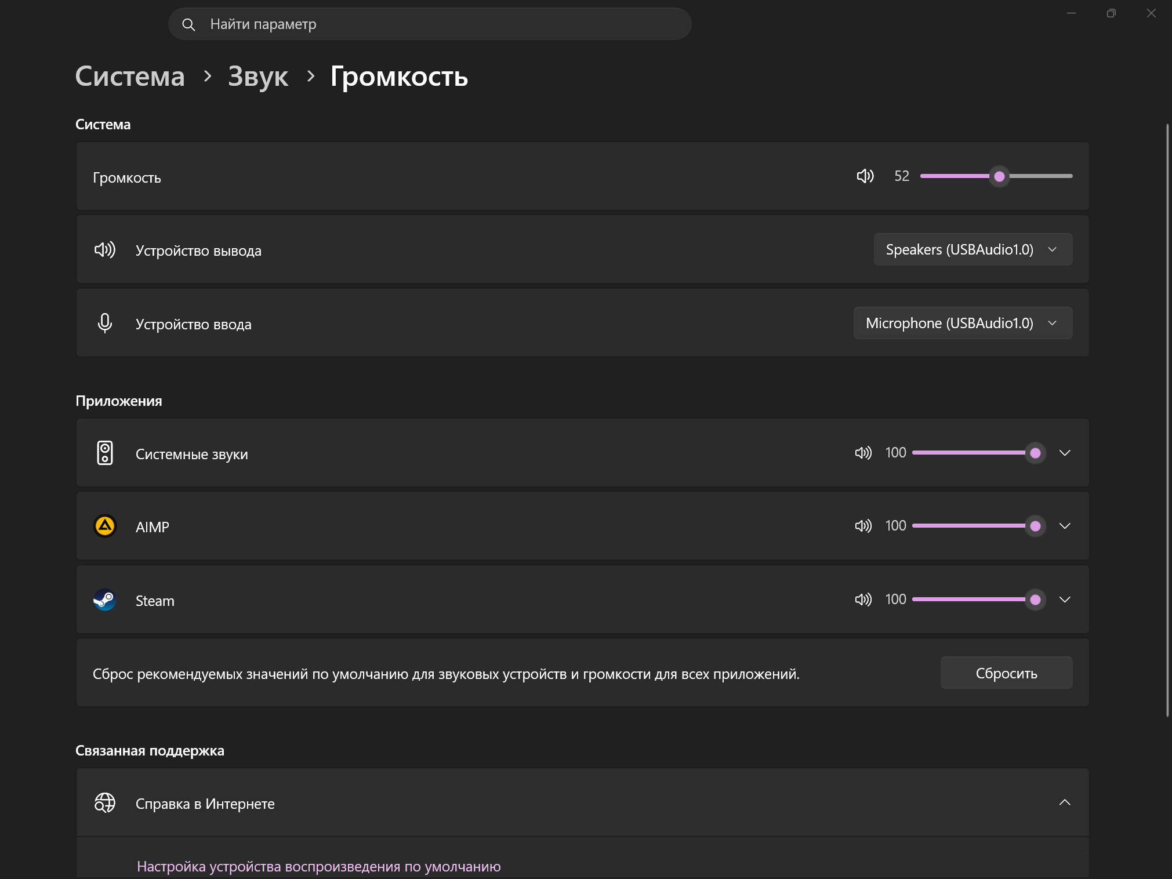The height and width of the screenshot is (879, 1172).
Task: Minimize the Settings window
Action: click(1071, 13)
